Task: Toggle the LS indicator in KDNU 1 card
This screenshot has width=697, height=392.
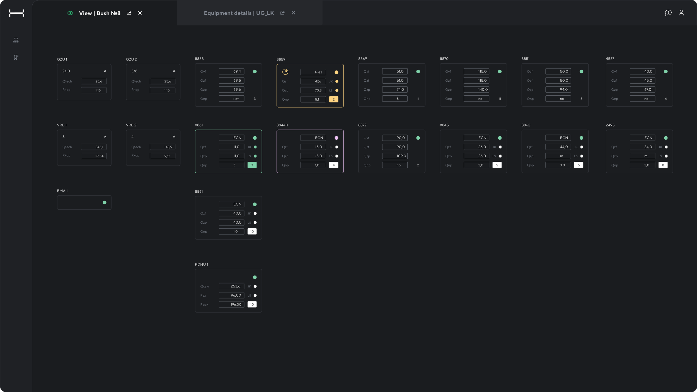Action: click(255, 296)
